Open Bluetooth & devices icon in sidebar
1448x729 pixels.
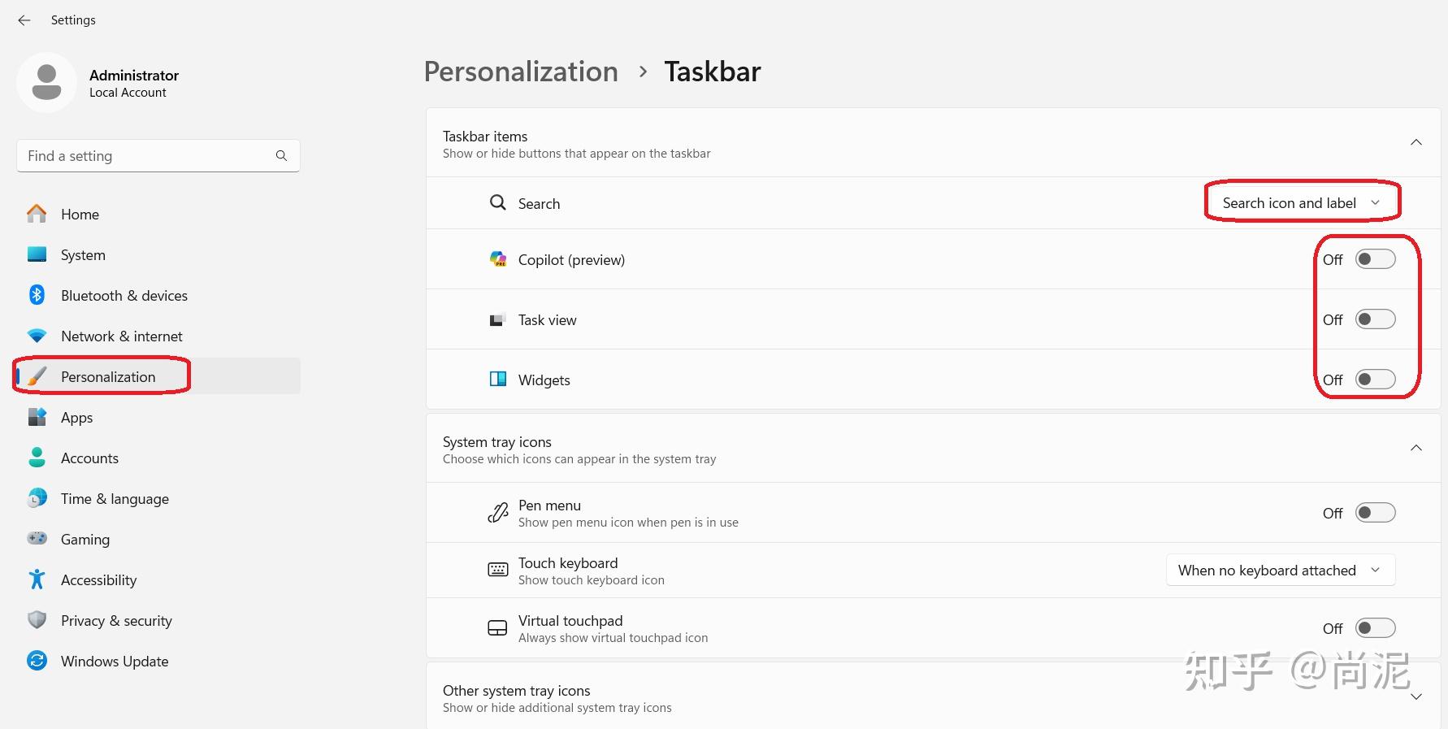[37, 295]
